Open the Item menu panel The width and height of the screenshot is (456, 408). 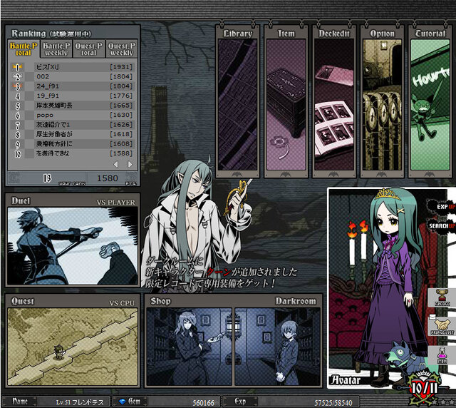[286, 101]
